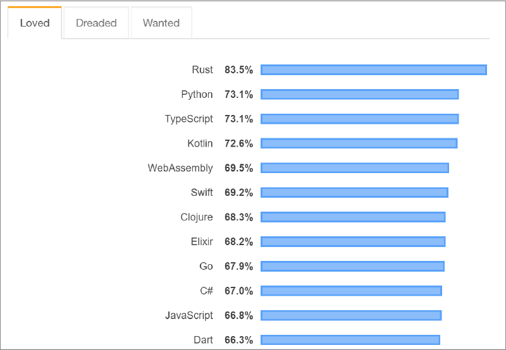Switch to the Loved tab
This screenshot has height=350, width=506.
(x=35, y=23)
